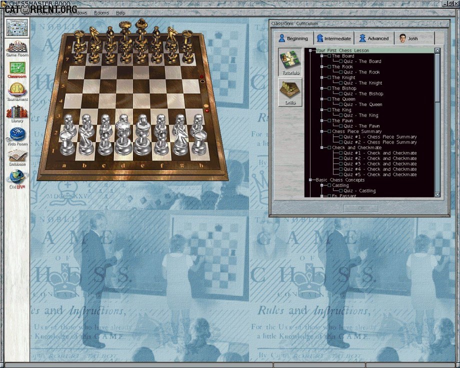Check the box for The Knight lesson
Viewport: 460px width, 368px height.
(x=329, y=77)
